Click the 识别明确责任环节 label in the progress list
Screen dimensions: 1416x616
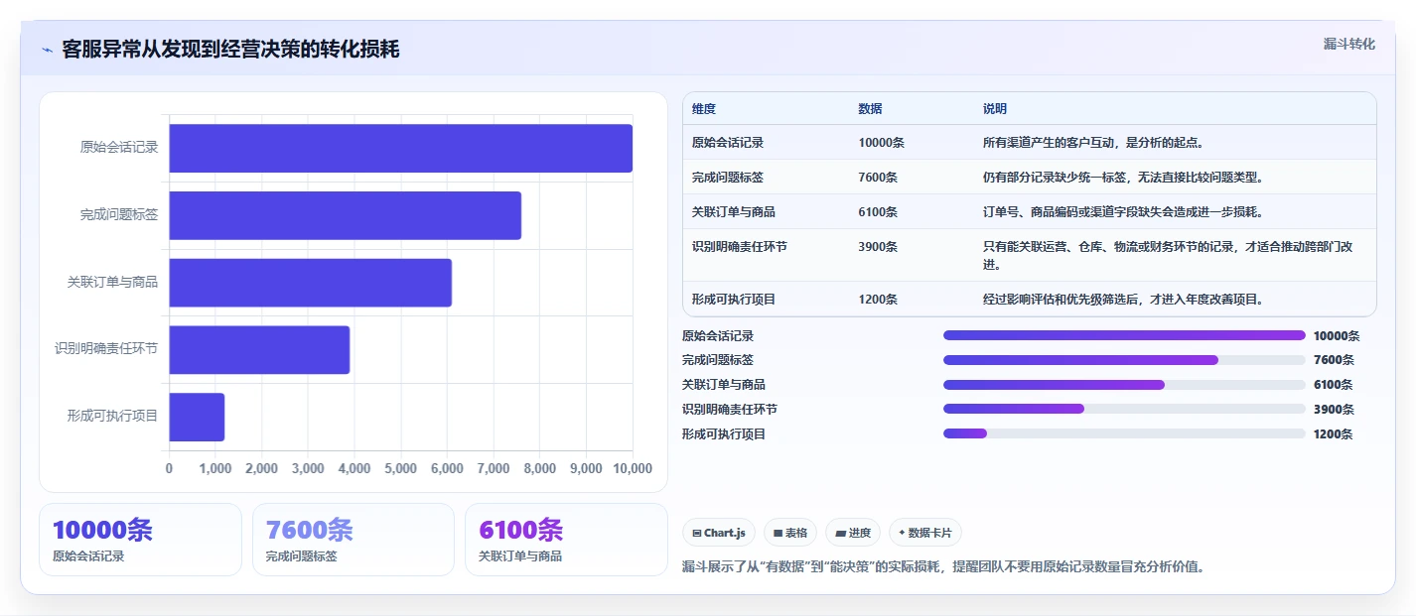pyautogui.click(x=730, y=409)
